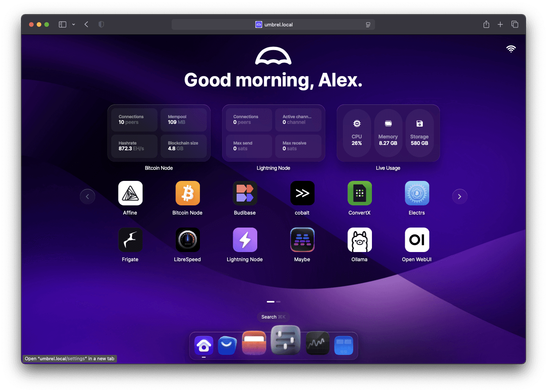This screenshot has height=392, width=547.
Task: Click the reader icon in the address bar
Action: pyautogui.click(x=368, y=24)
